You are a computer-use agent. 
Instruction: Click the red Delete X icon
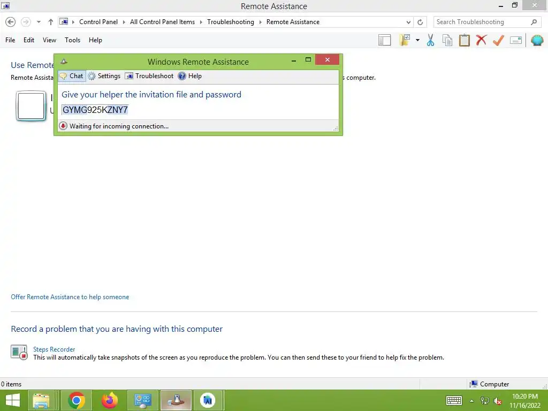[x=481, y=40]
